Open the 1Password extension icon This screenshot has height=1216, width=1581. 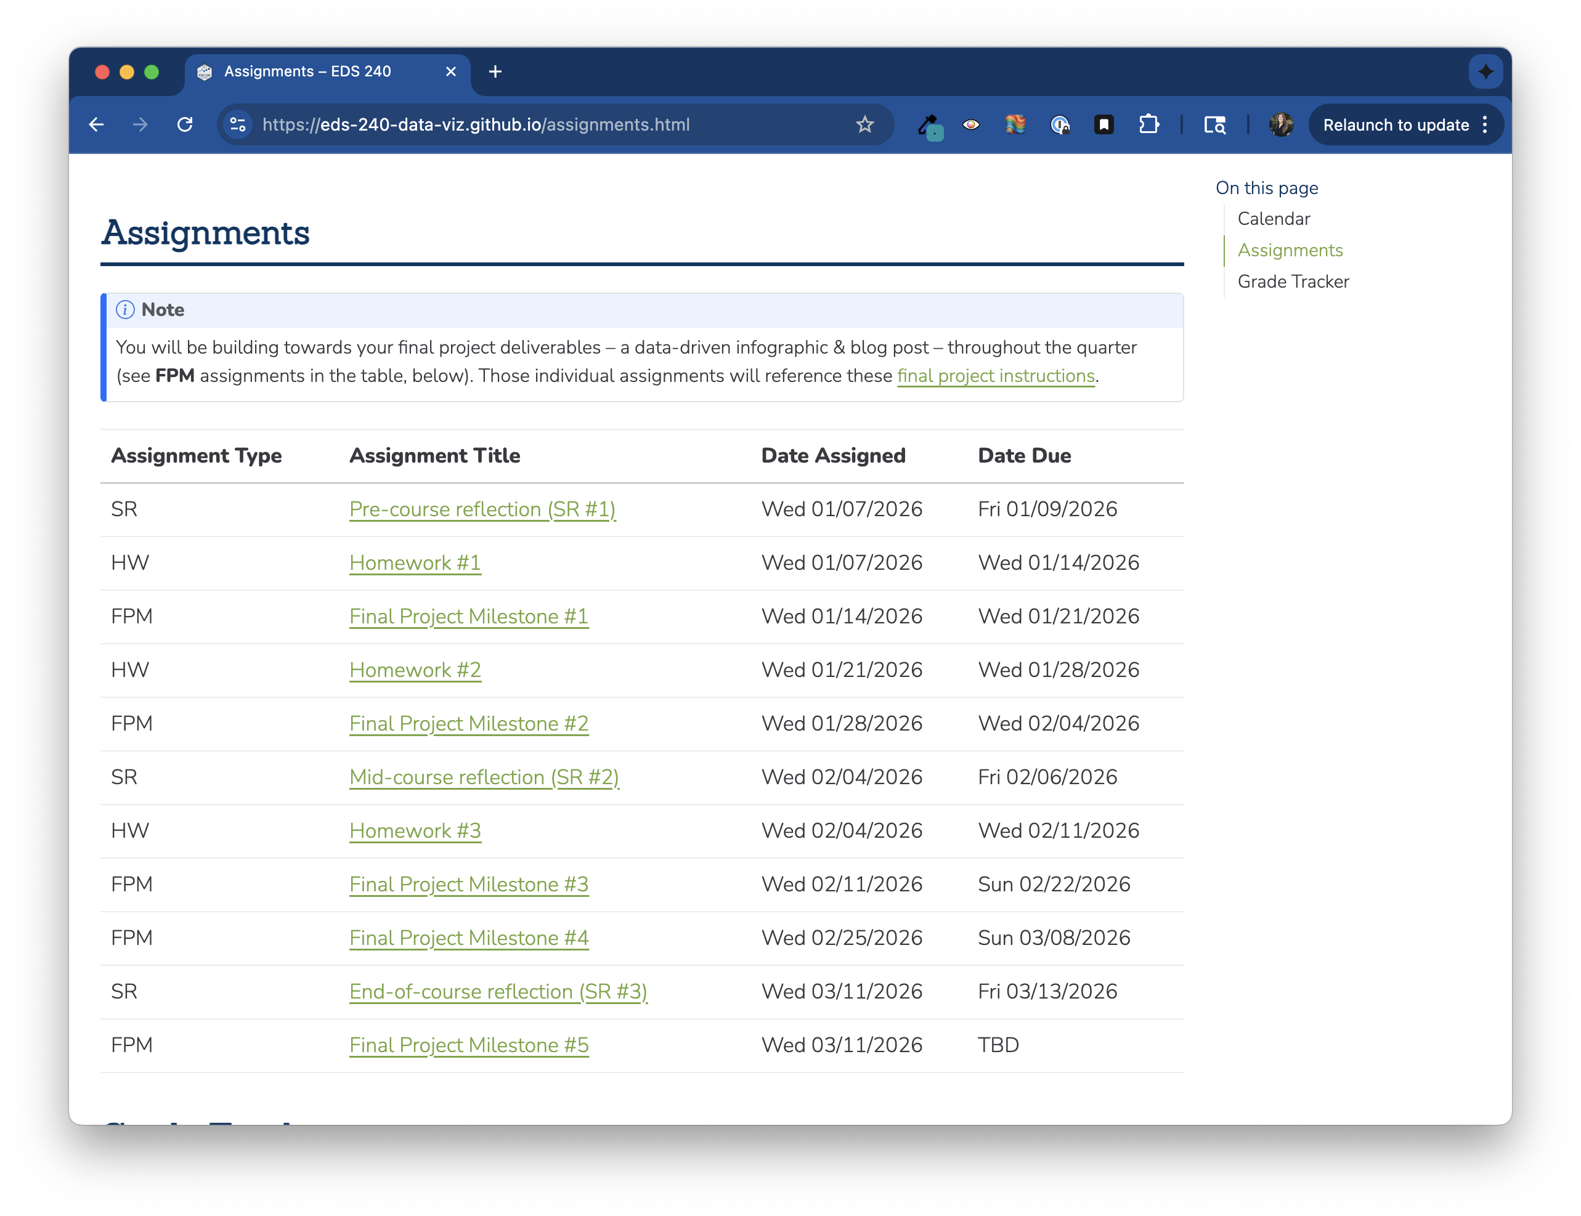point(1060,125)
